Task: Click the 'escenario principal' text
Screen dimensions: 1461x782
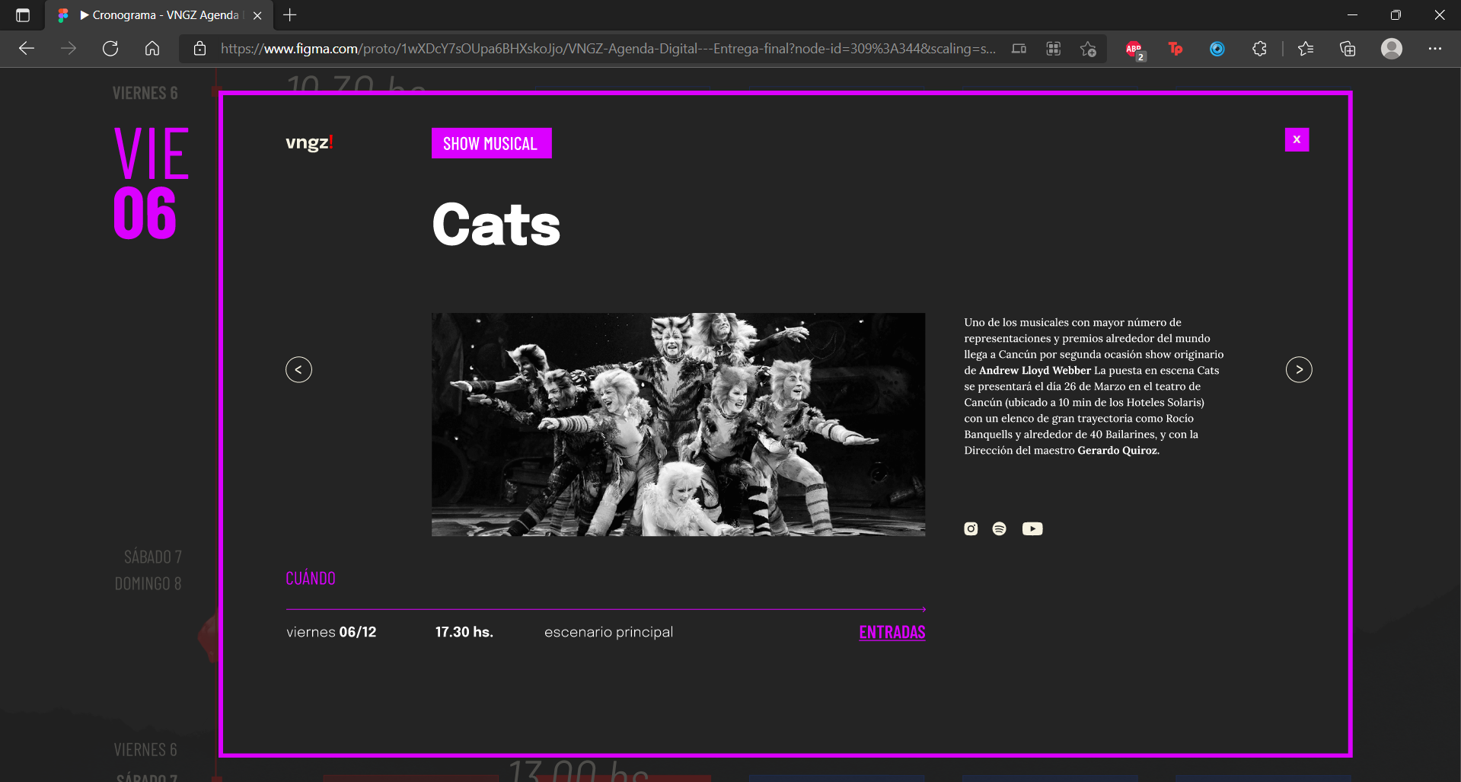Action: point(608,632)
